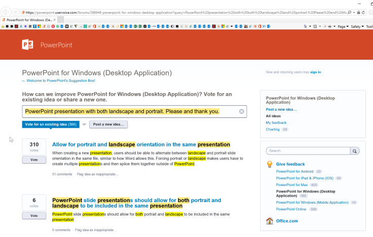Image resolution: width=373 pixels, height=237 pixels.
Task: Select the PowerPoint for Windows (De... tab
Action: tap(29, 20)
